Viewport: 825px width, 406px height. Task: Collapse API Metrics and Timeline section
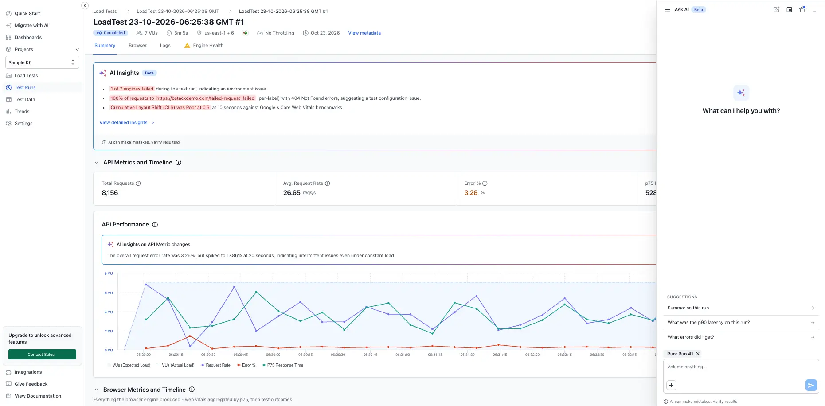click(x=96, y=163)
